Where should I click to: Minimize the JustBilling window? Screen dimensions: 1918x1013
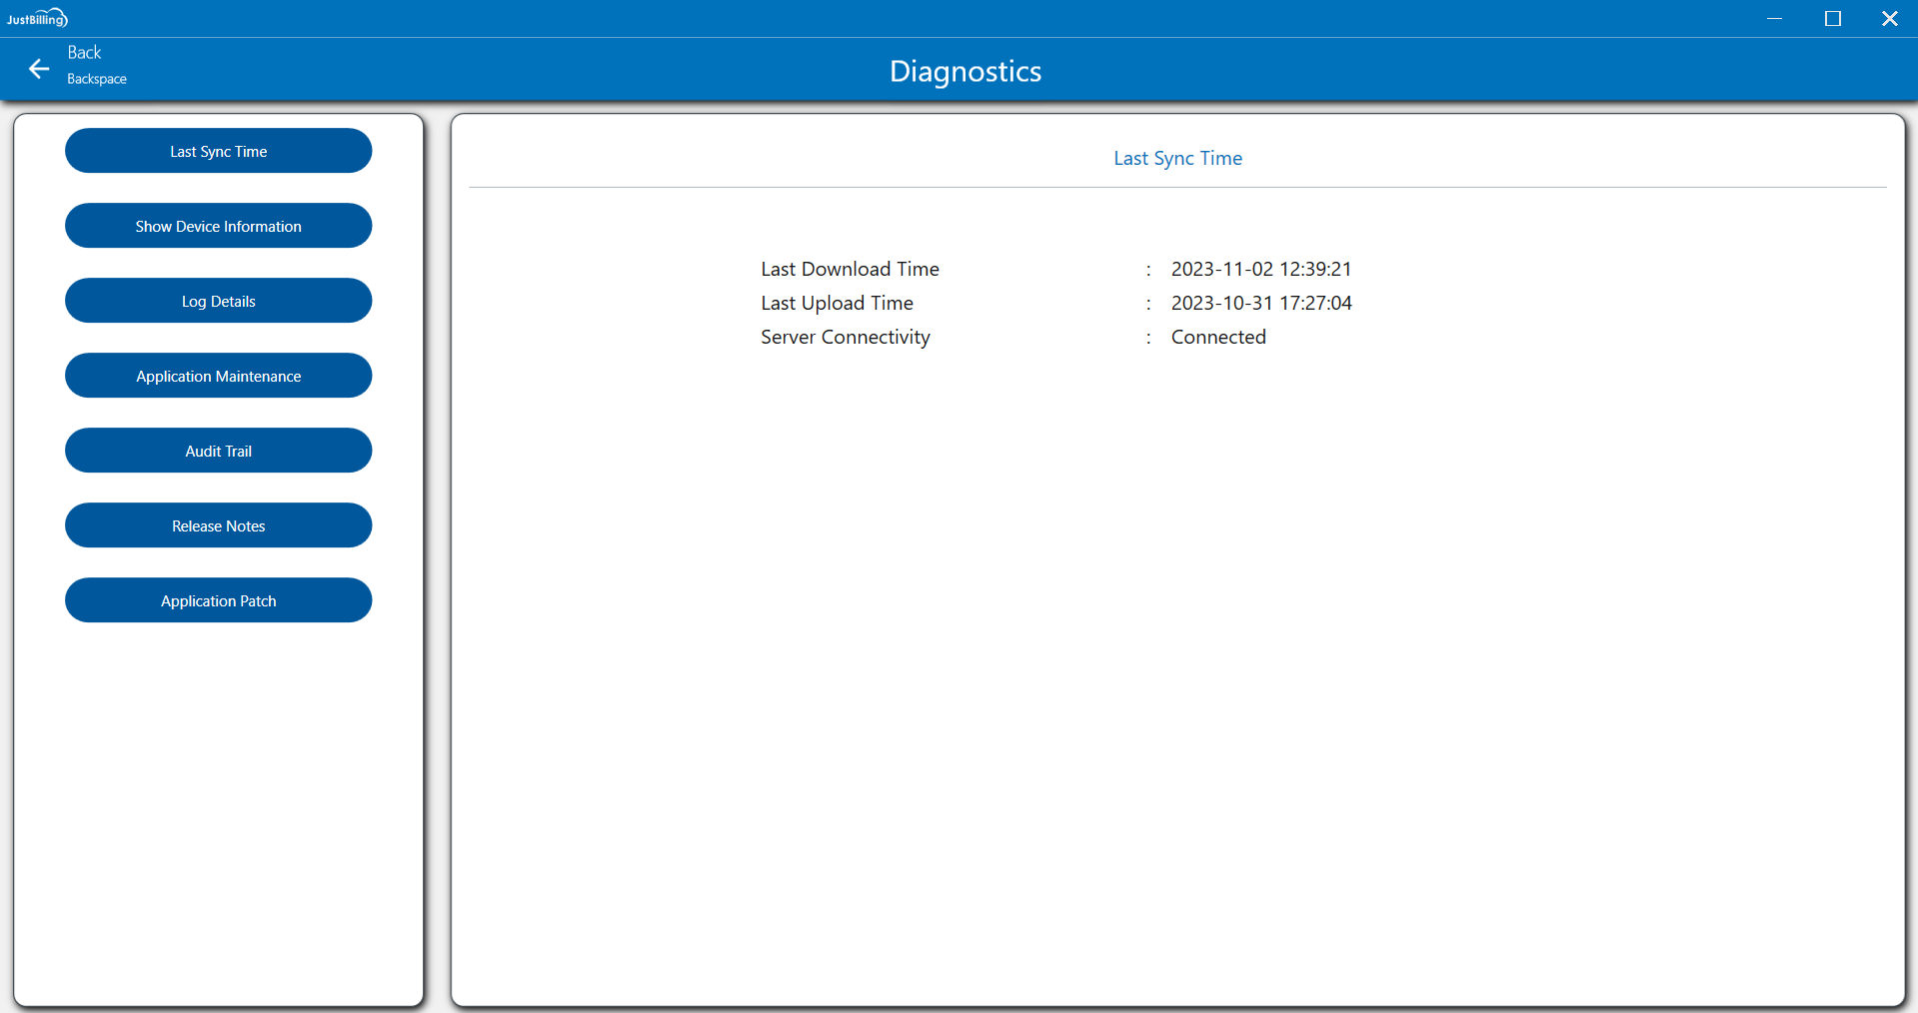1774,19
